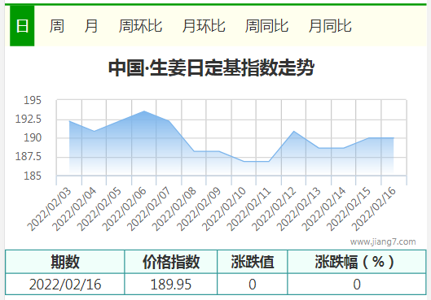Select the 日 daily tab
This screenshot has height=300, width=431.
tap(22, 26)
